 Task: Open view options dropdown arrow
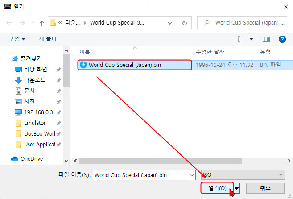(x=252, y=39)
